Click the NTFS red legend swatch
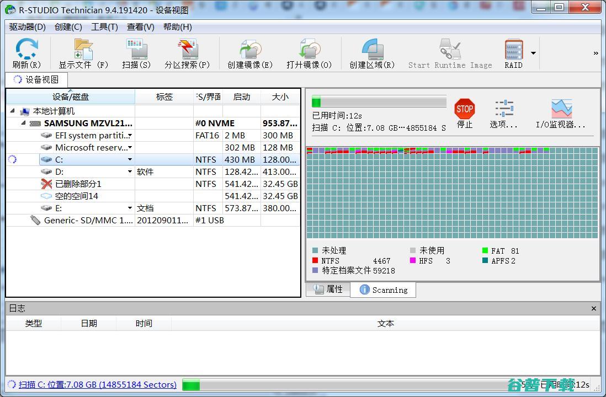The image size is (606, 397). click(315, 261)
